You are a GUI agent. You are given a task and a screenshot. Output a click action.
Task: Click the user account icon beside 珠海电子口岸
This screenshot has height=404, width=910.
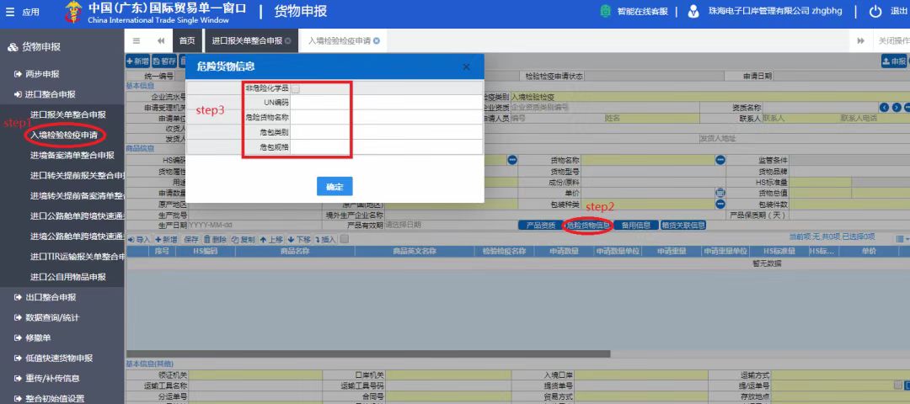693,12
